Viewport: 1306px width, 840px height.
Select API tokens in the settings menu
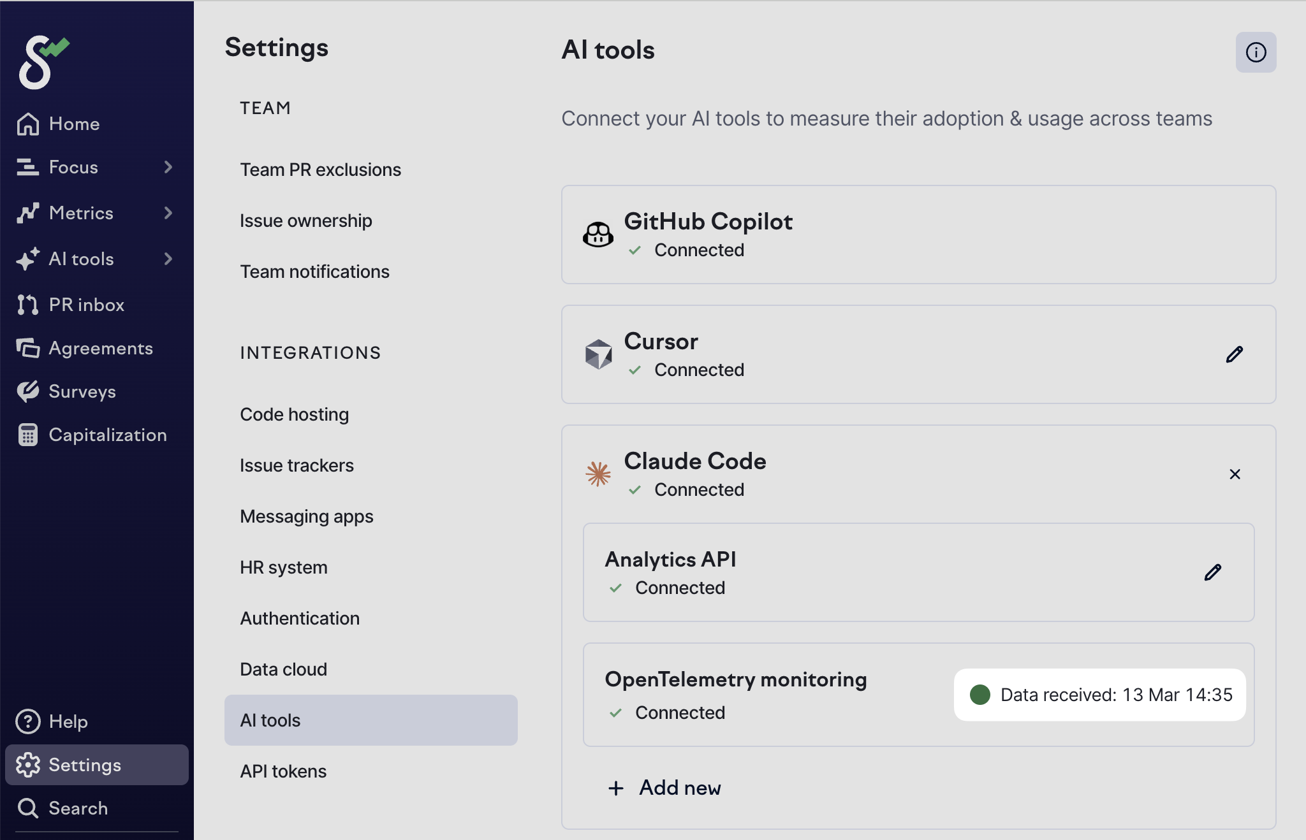click(283, 771)
